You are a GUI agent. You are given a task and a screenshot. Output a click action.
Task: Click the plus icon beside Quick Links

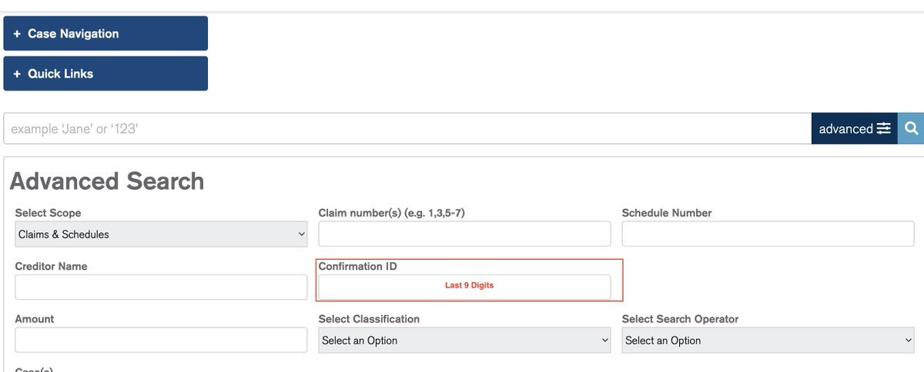coord(17,74)
